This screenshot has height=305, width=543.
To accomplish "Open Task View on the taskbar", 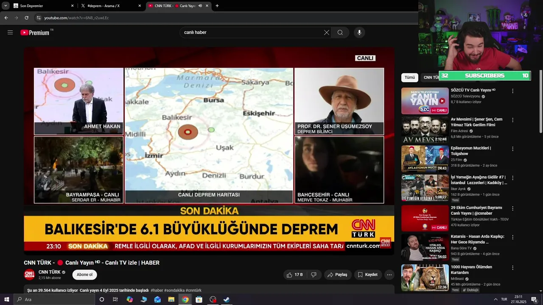I will point(115,299).
